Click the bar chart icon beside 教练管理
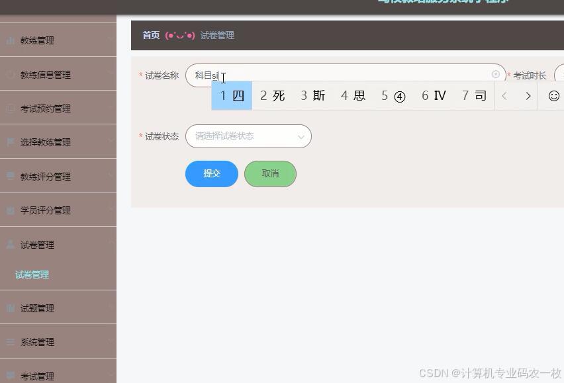This screenshot has width=564, height=383. point(11,40)
